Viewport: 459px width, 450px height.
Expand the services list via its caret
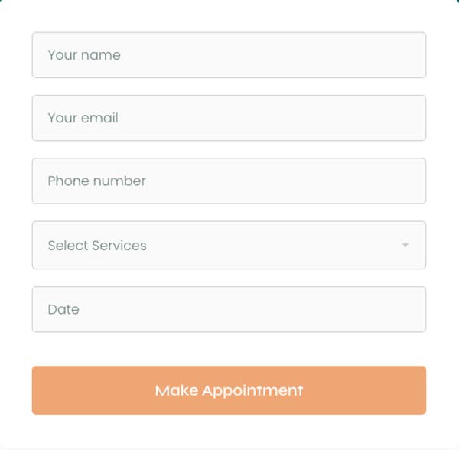405,246
